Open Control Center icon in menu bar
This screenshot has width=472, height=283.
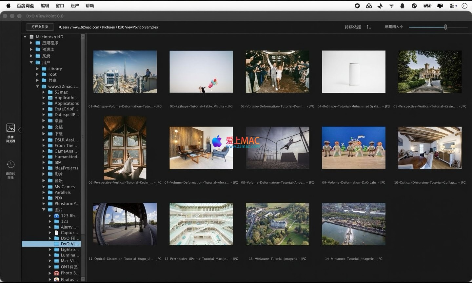point(453,6)
